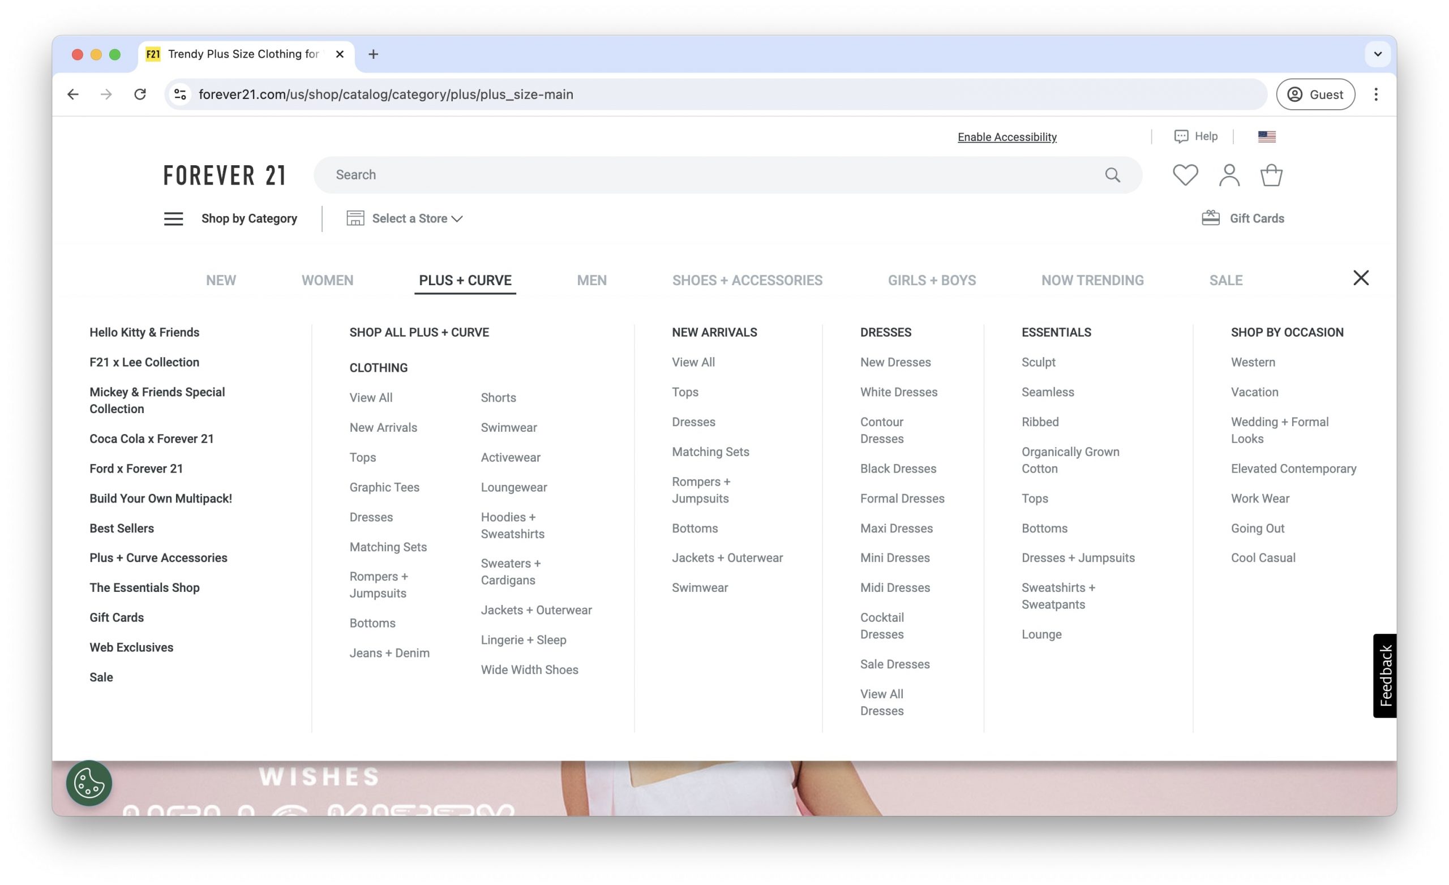1449x885 pixels.
Task: Select the NOW TRENDING navigation tab
Action: 1093,280
